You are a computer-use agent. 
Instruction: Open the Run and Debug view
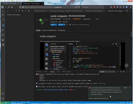pos(3,30)
